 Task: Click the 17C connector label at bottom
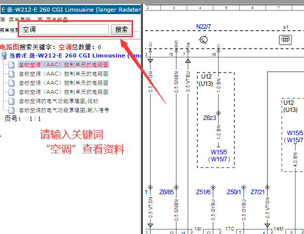point(230,229)
